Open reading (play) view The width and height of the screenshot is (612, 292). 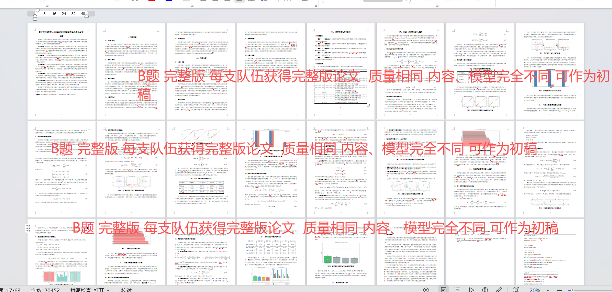[471, 290]
